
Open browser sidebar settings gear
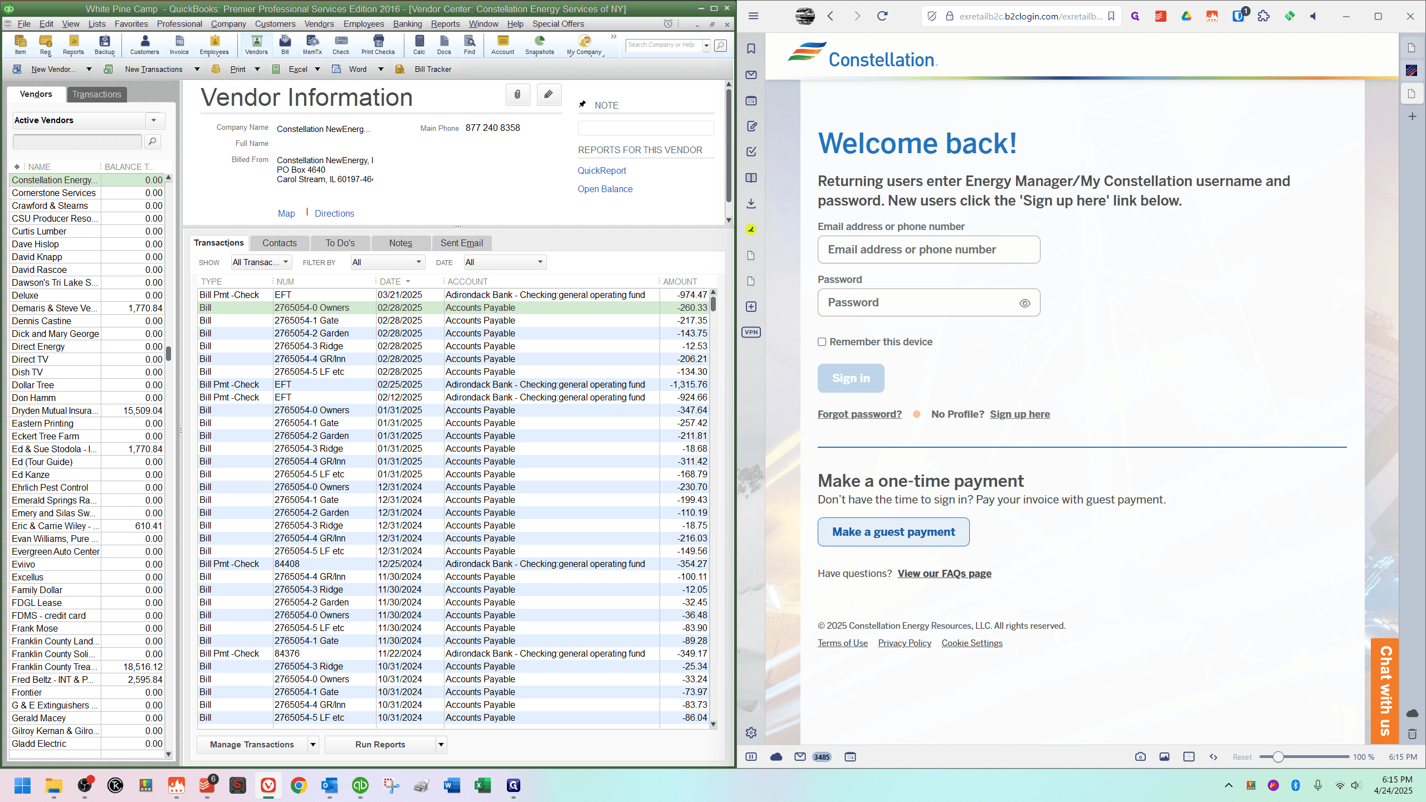coord(751,732)
